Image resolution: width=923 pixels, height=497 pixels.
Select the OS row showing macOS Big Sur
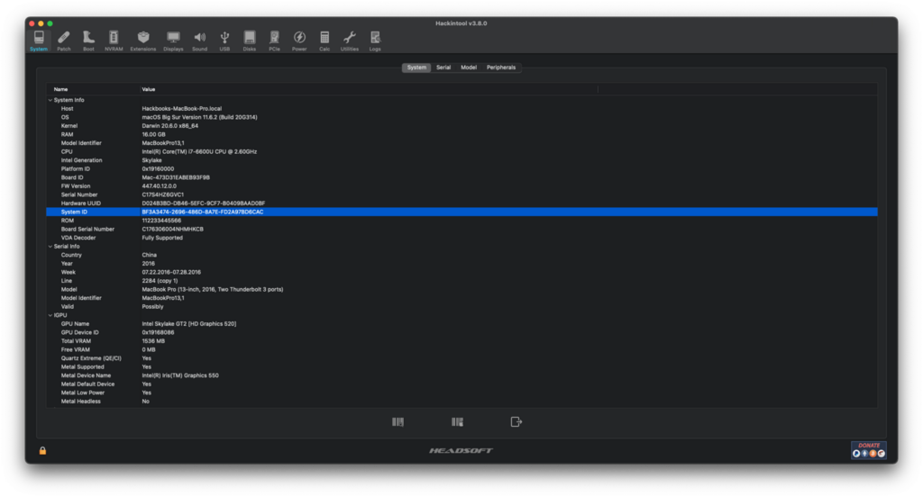pyautogui.click(x=462, y=117)
